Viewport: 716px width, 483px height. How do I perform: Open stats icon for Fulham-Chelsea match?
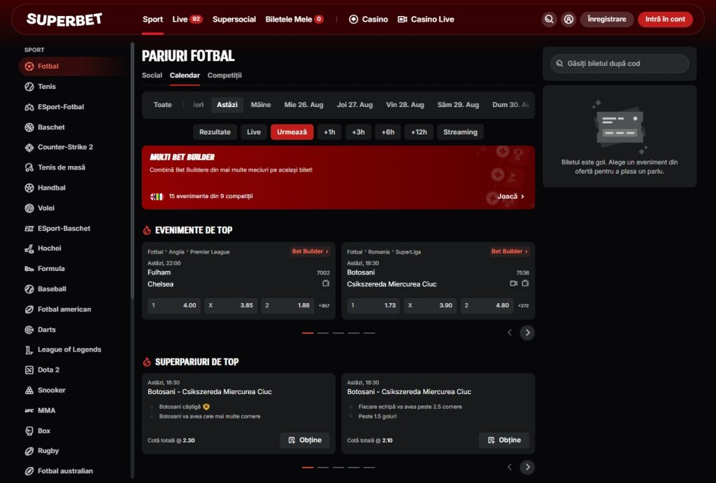pyautogui.click(x=326, y=283)
